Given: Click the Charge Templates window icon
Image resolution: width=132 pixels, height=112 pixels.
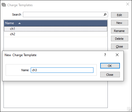Looking at the screenshot, I should tap(4, 5).
